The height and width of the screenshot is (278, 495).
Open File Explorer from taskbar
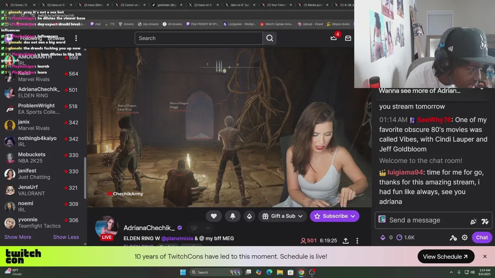(x=280, y=272)
